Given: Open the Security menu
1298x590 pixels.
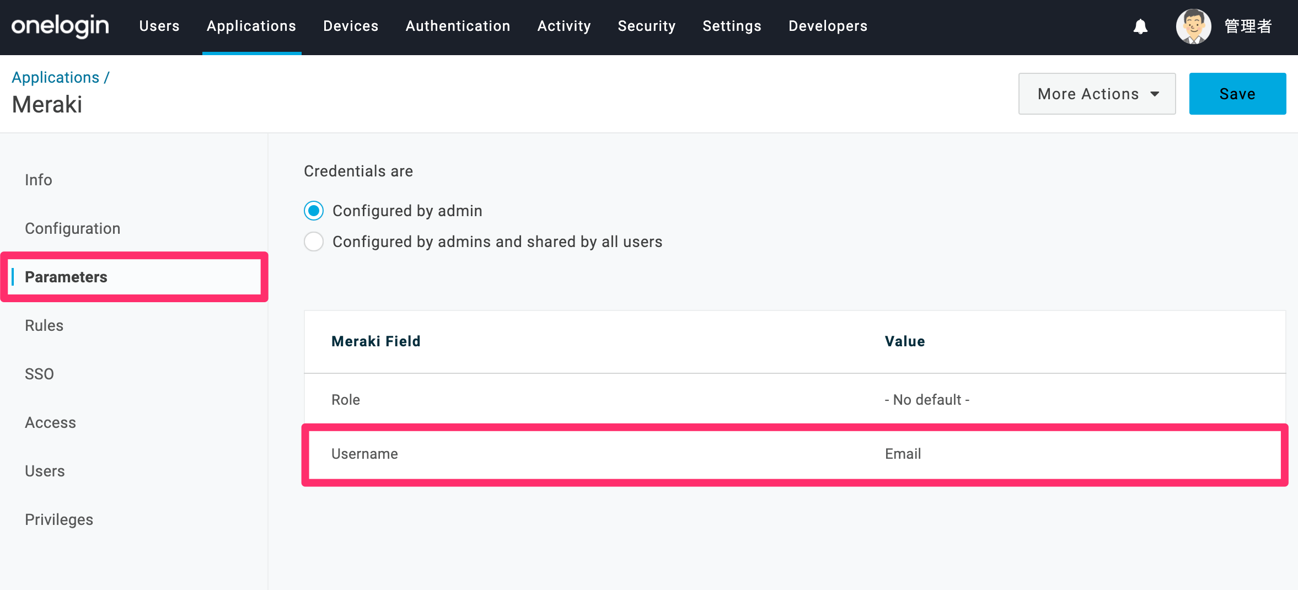Looking at the screenshot, I should 647,26.
